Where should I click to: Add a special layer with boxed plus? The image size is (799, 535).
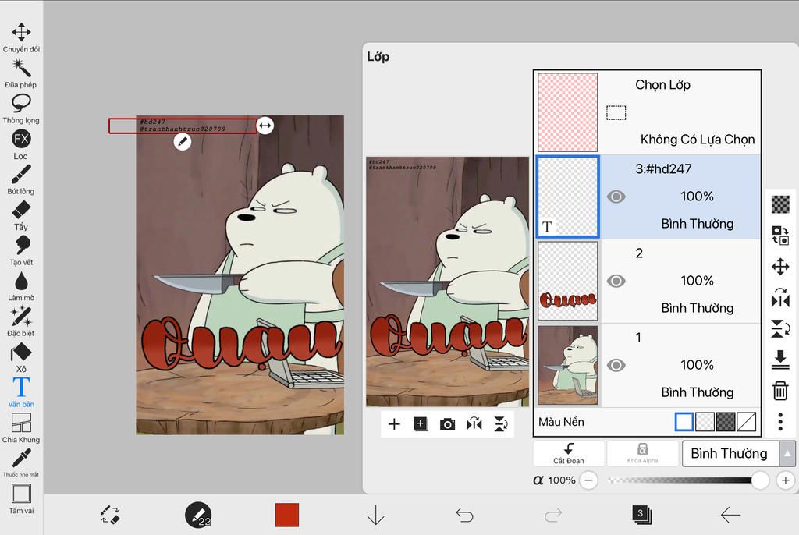421,424
